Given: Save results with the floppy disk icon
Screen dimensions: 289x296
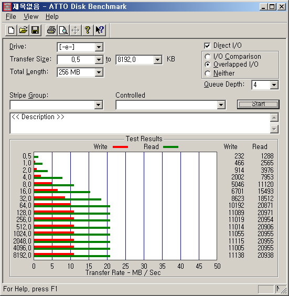Looking at the screenshot, I should point(35,30).
